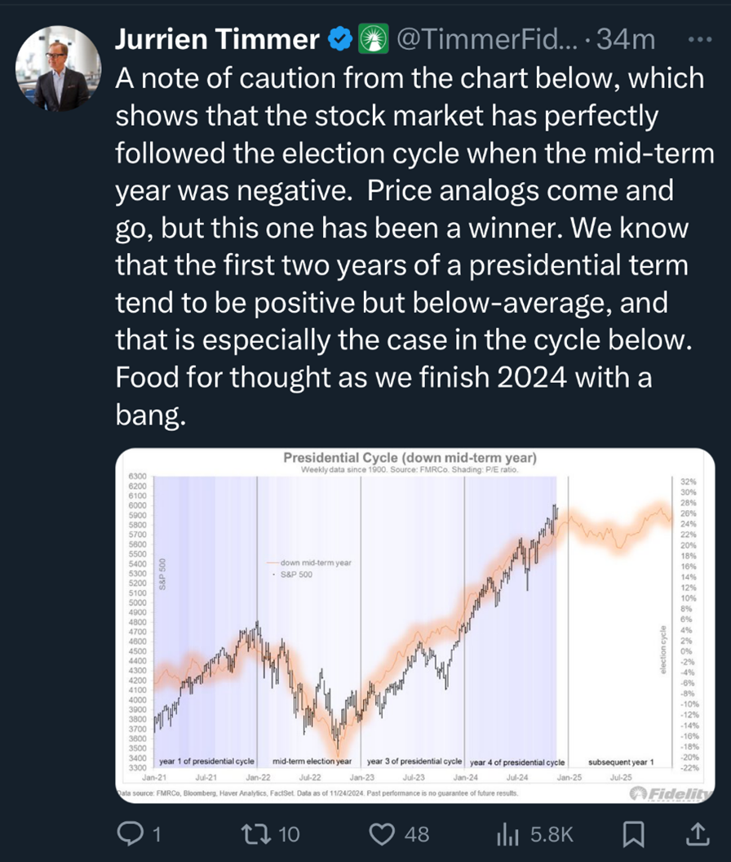Expand the Presidential Cycle chart image
The width and height of the screenshot is (731, 862).
tap(415, 624)
